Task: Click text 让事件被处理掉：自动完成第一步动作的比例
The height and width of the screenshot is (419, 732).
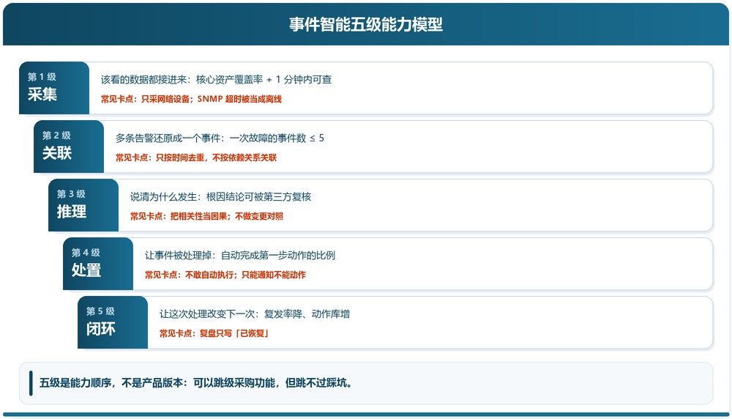Action: click(240, 256)
